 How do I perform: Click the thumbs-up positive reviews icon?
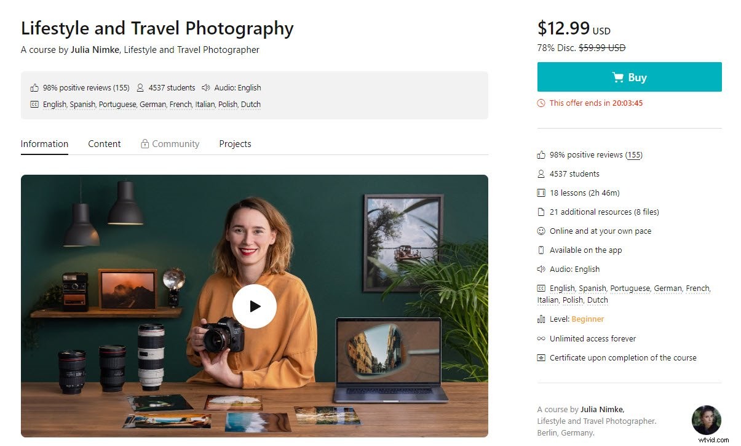tap(541, 154)
